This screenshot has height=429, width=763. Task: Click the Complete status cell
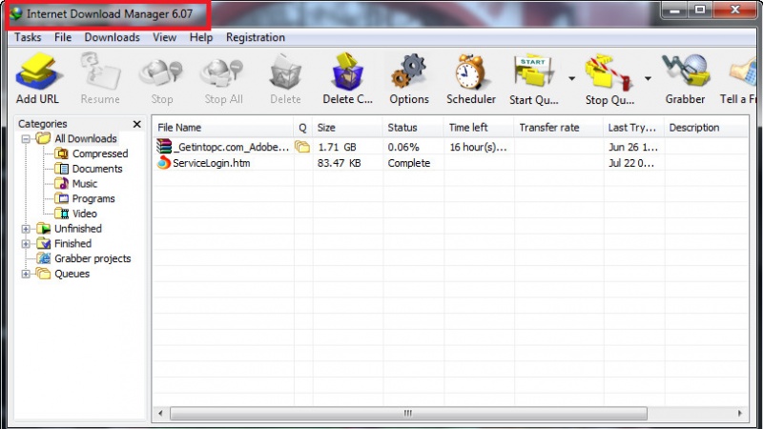pos(409,163)
